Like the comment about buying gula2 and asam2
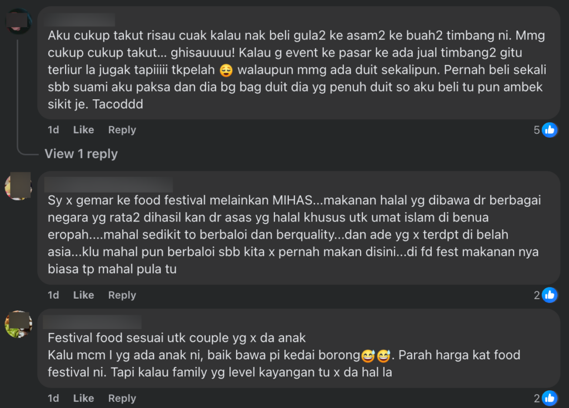The image size is (569, 408). [83, 130]
